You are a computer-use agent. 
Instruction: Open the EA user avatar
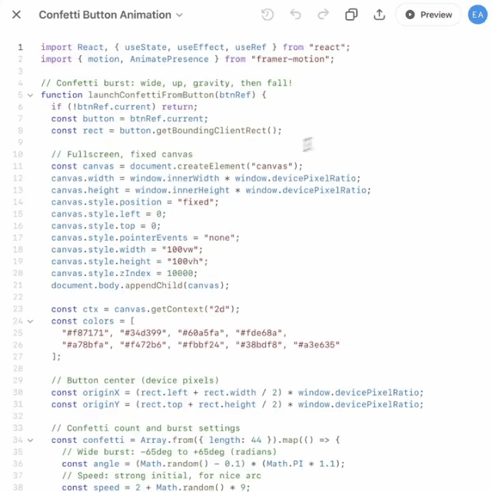pyautogui.click(x=477, y=15)
